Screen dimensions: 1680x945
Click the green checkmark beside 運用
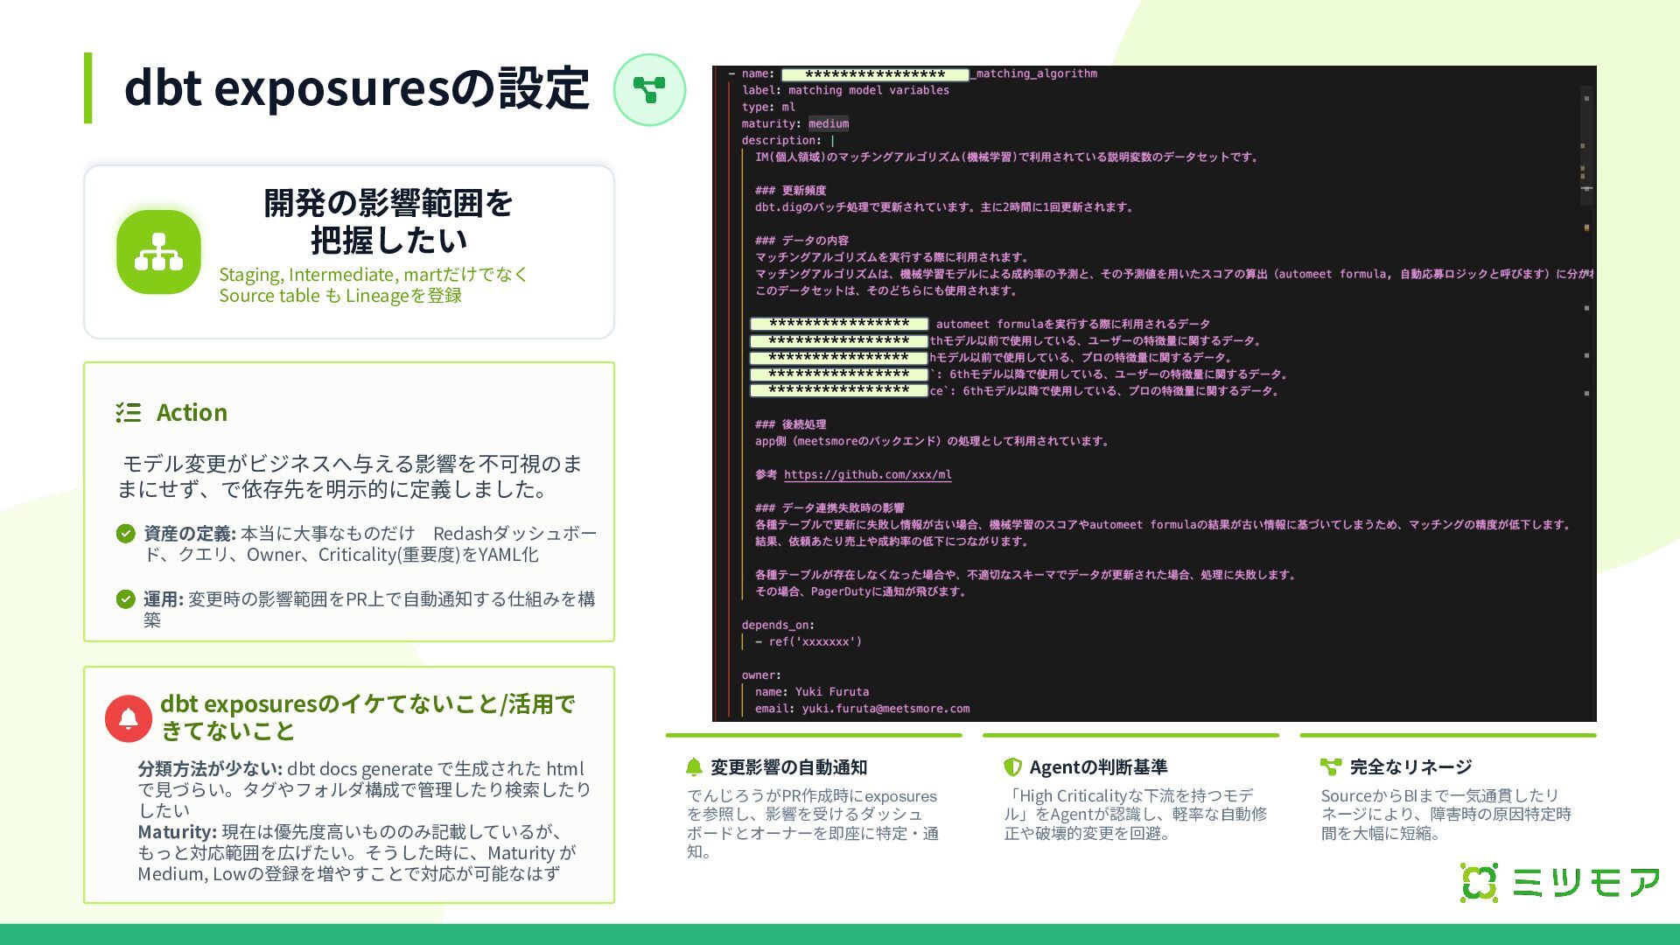[x=126, y=599]
